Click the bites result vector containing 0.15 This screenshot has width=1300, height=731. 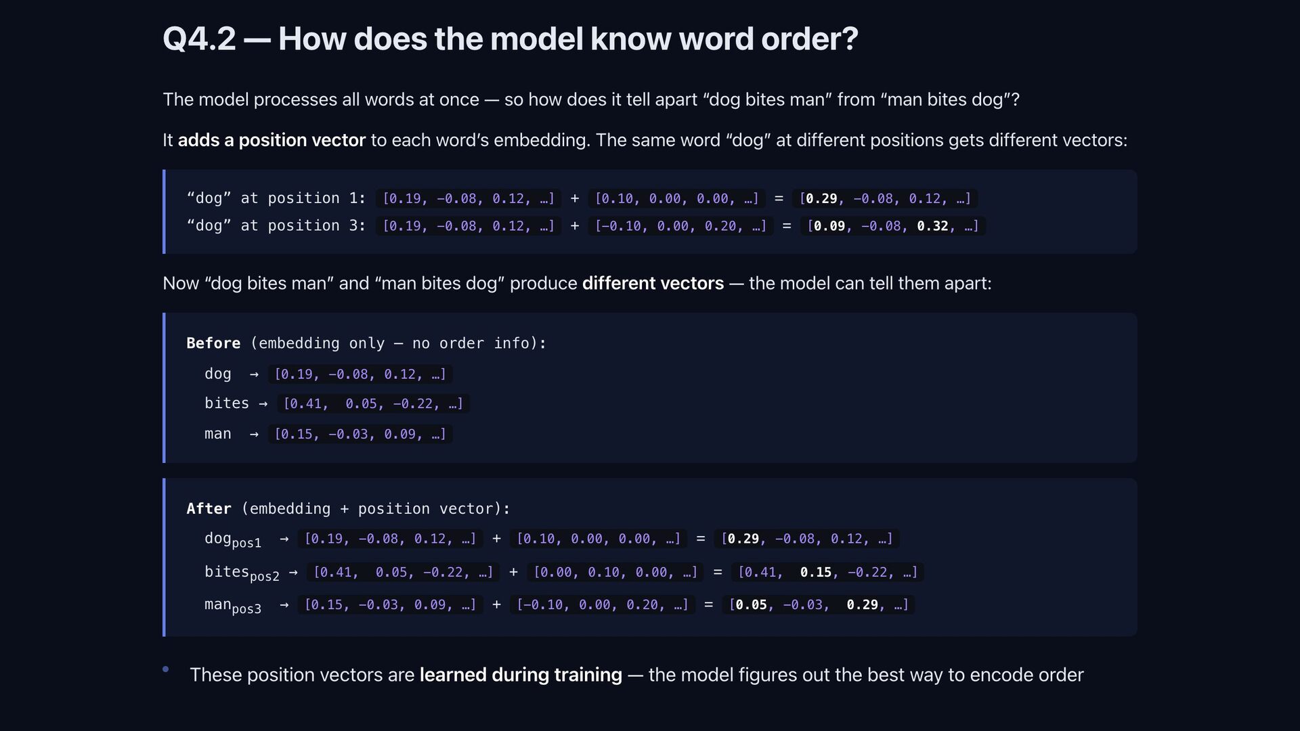pyautogui.click(x=827, y=573)
